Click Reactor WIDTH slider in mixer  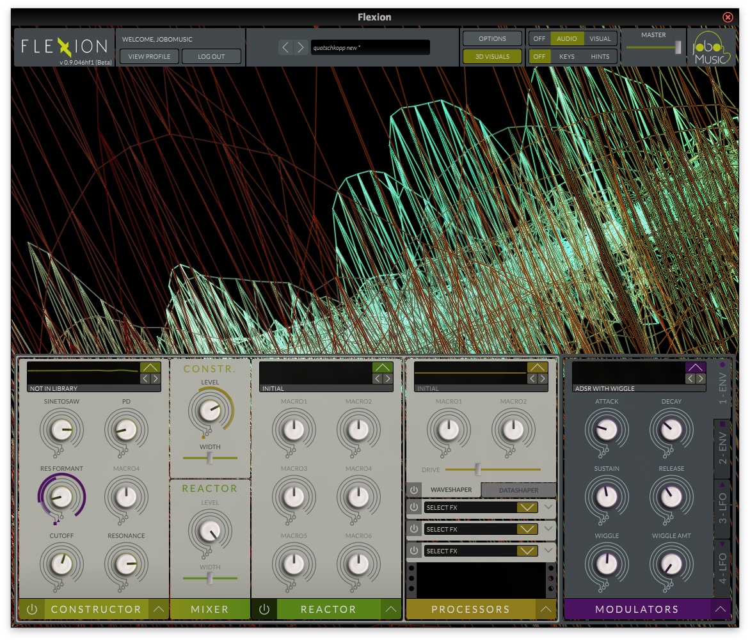pyautogui.click(x=210, y=578)
